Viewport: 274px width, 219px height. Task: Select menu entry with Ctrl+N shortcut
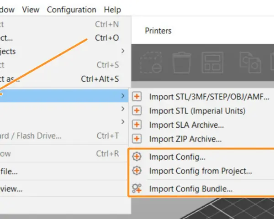(x=64, y=24)
